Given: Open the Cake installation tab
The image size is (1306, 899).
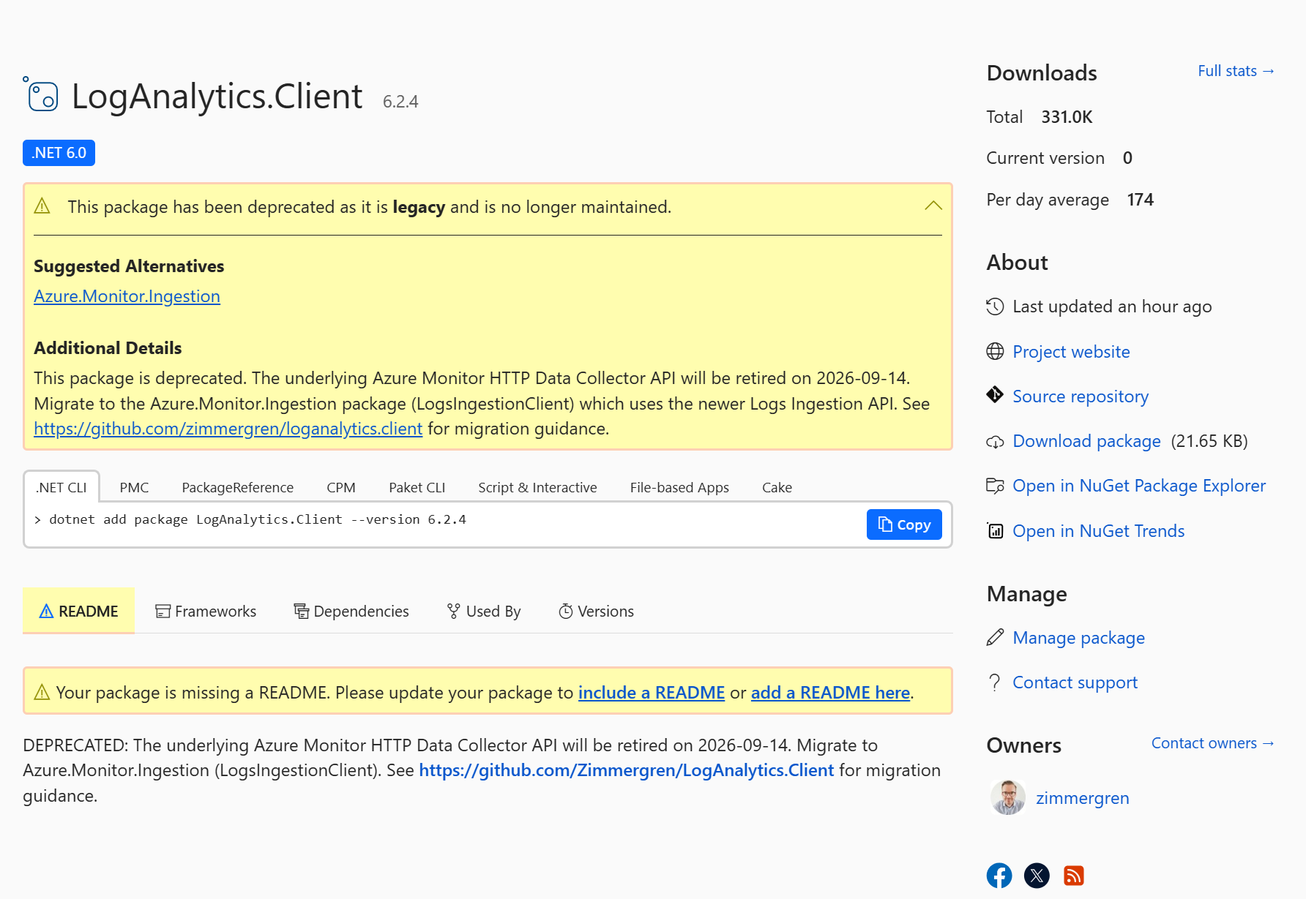Looking at the screenshot, I should 776,486.
